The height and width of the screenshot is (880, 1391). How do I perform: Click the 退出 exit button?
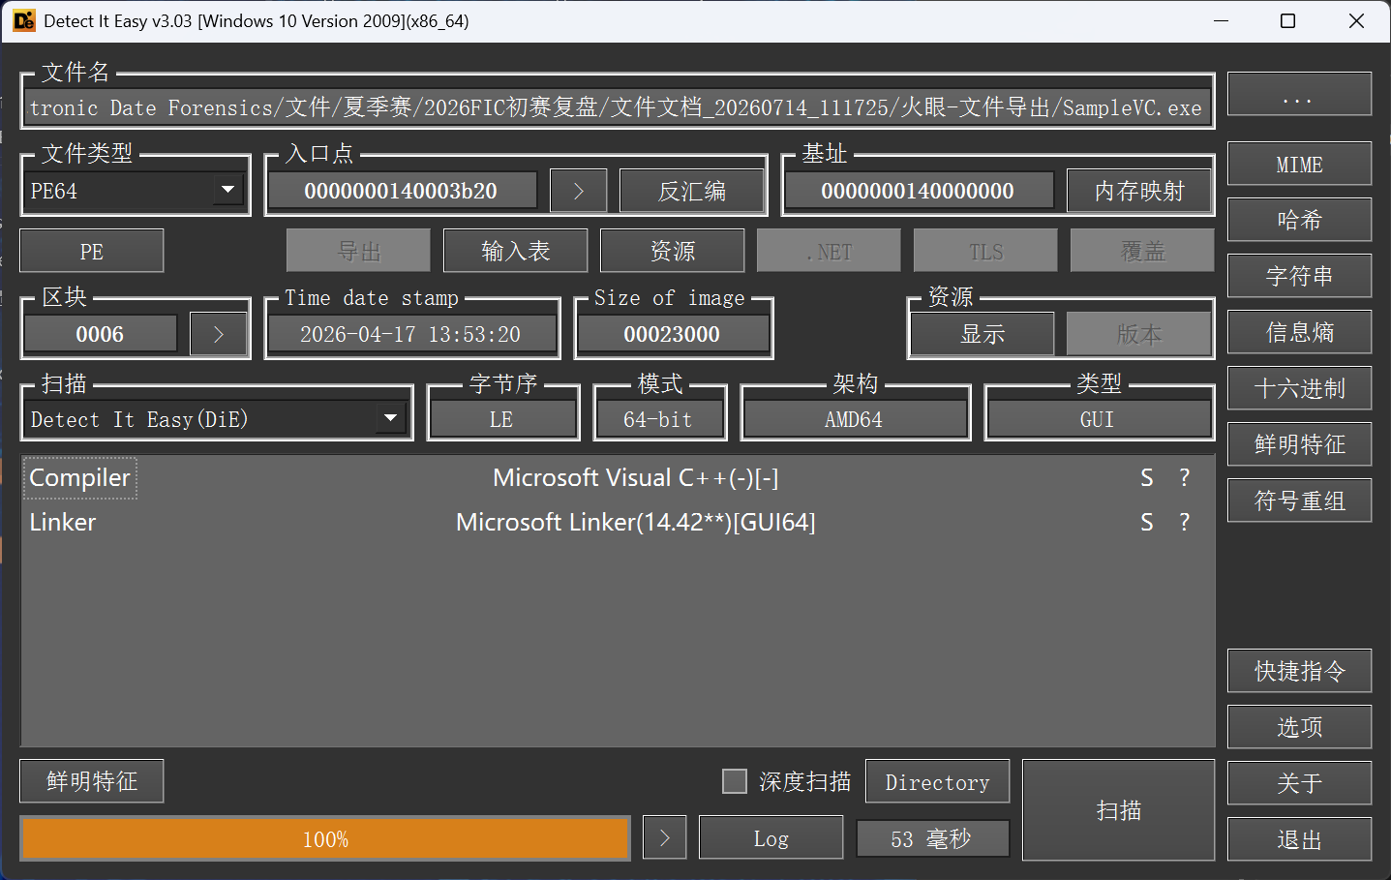(1299, 839)
